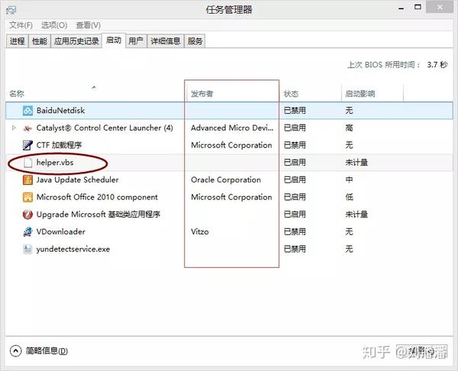Viewport: 458px width, 371px height.
Task: Click the Catalyst Control Center Launcher icon
Action: [27, 128]
